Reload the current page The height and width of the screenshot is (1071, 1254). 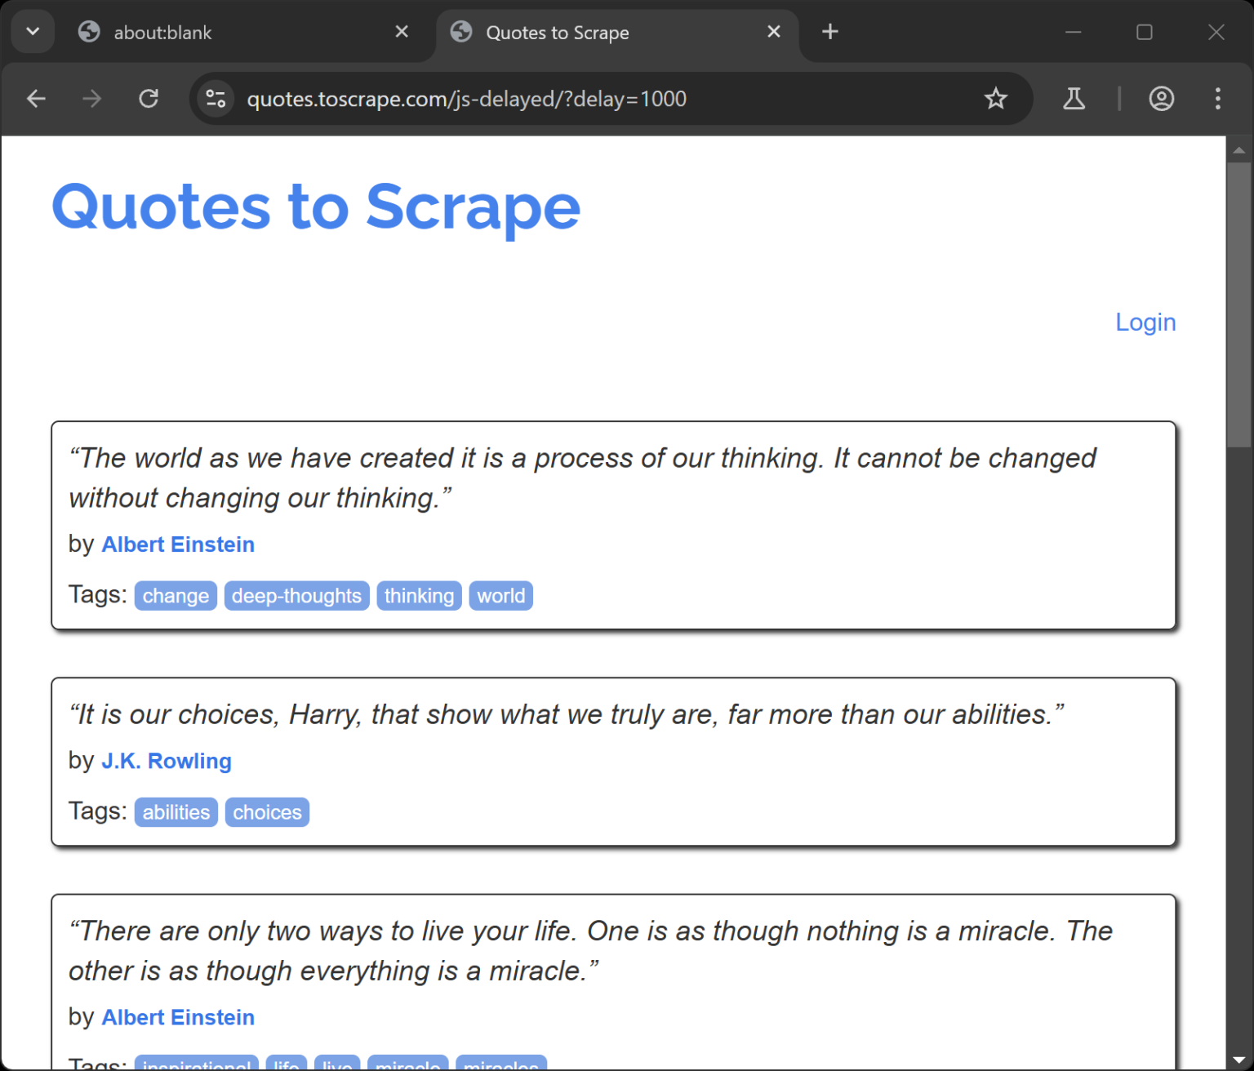coord(149,99)
